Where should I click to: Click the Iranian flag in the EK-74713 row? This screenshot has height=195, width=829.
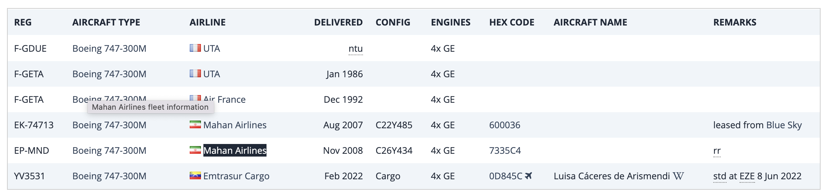click(195, 124)
